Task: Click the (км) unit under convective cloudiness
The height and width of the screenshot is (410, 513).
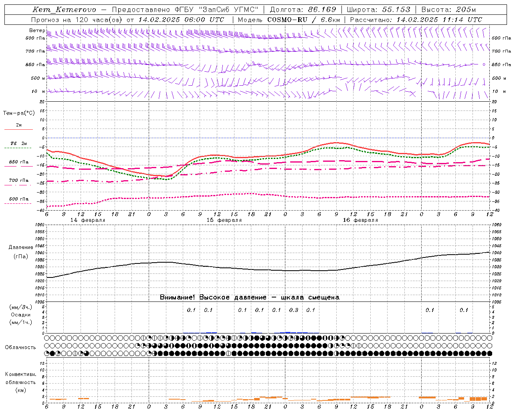Action: click(x=20, y=390)
